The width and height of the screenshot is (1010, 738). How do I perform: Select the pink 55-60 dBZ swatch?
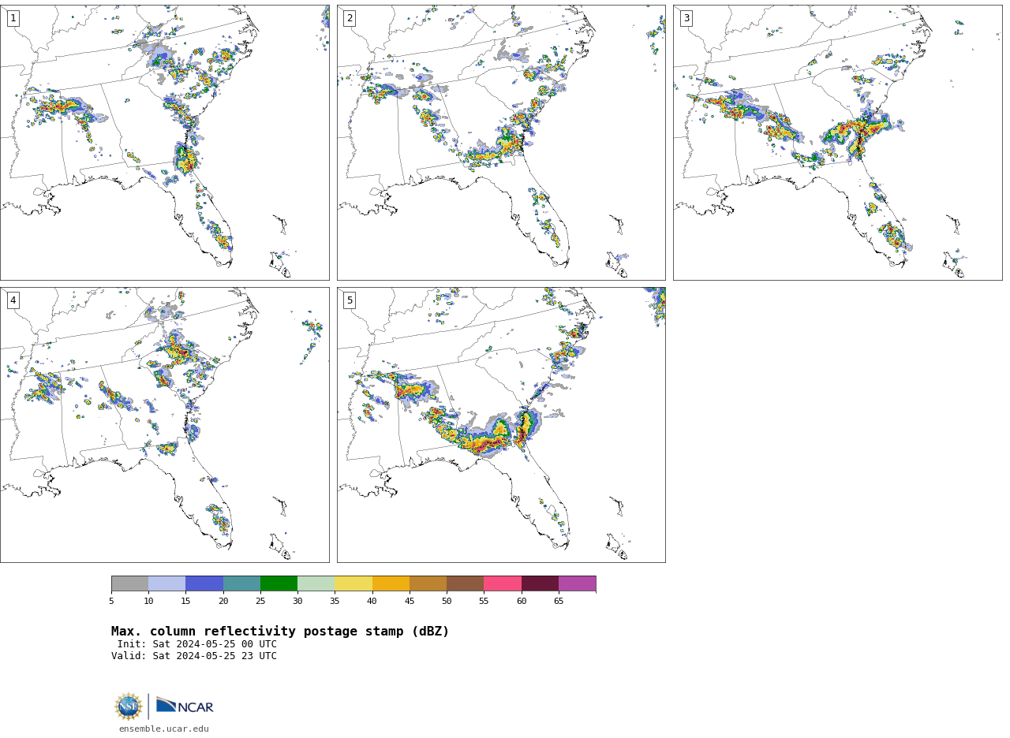pos(503,583)
